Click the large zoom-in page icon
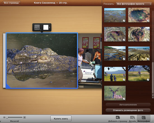Screen dimensions: 154x123 25,117
